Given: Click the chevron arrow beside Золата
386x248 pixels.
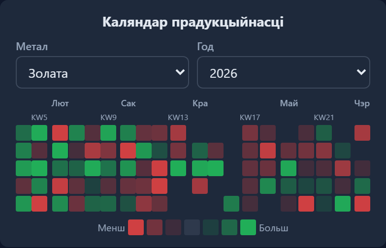Looking at the screenshot, I should tap(180, 72).
